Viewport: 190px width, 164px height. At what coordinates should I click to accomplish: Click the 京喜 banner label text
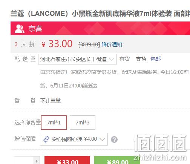tap(35, 29)
